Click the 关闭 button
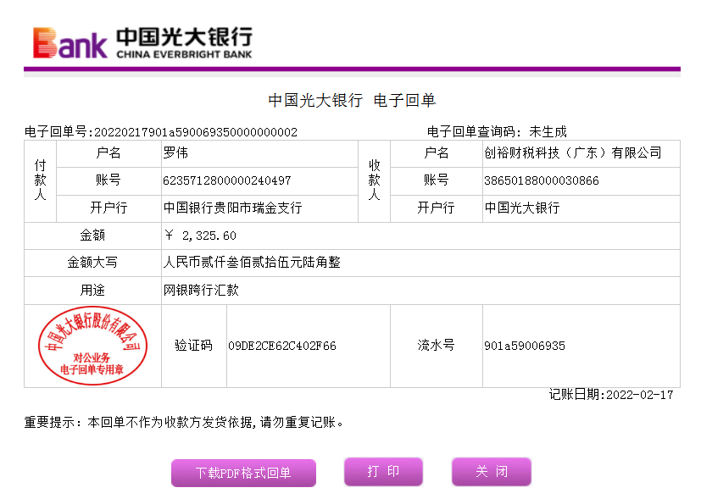Viewport: 701px width, 499px height. tap(492, 471)
